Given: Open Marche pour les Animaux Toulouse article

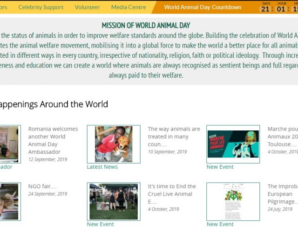Looking at the screenshot, I should [283, 137].
